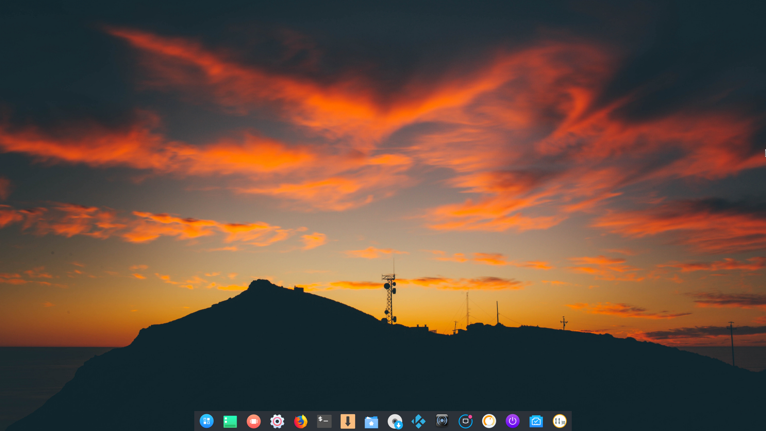Open the gear settings icon in dock
The height and width of the screenshot is (431, 766).
[x=277, y=421]
